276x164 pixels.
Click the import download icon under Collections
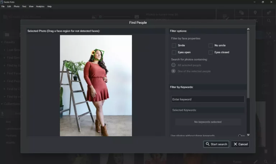pyautogui.click(x=3, y=114)
